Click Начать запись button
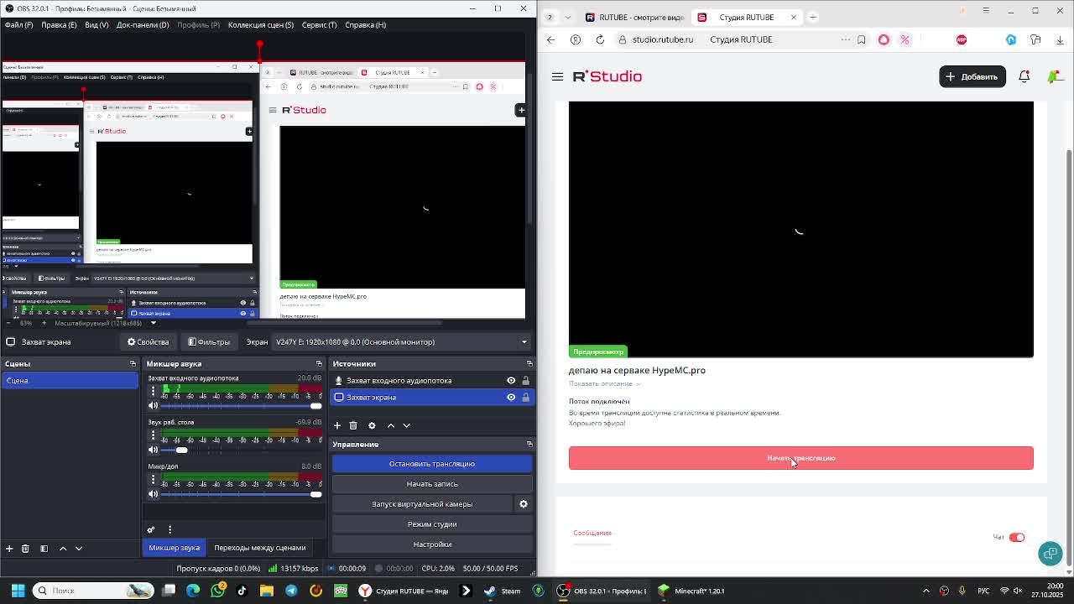This screenshot has width=1074, height=604. pos(432,484)
